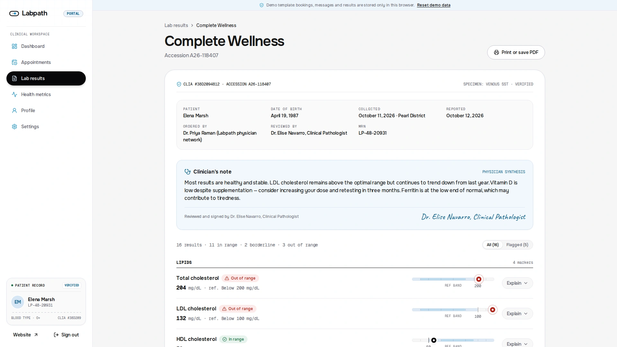Click the Labpath logo icon
Viewport: 617px width, 347px height.
(x=14, y=13)
